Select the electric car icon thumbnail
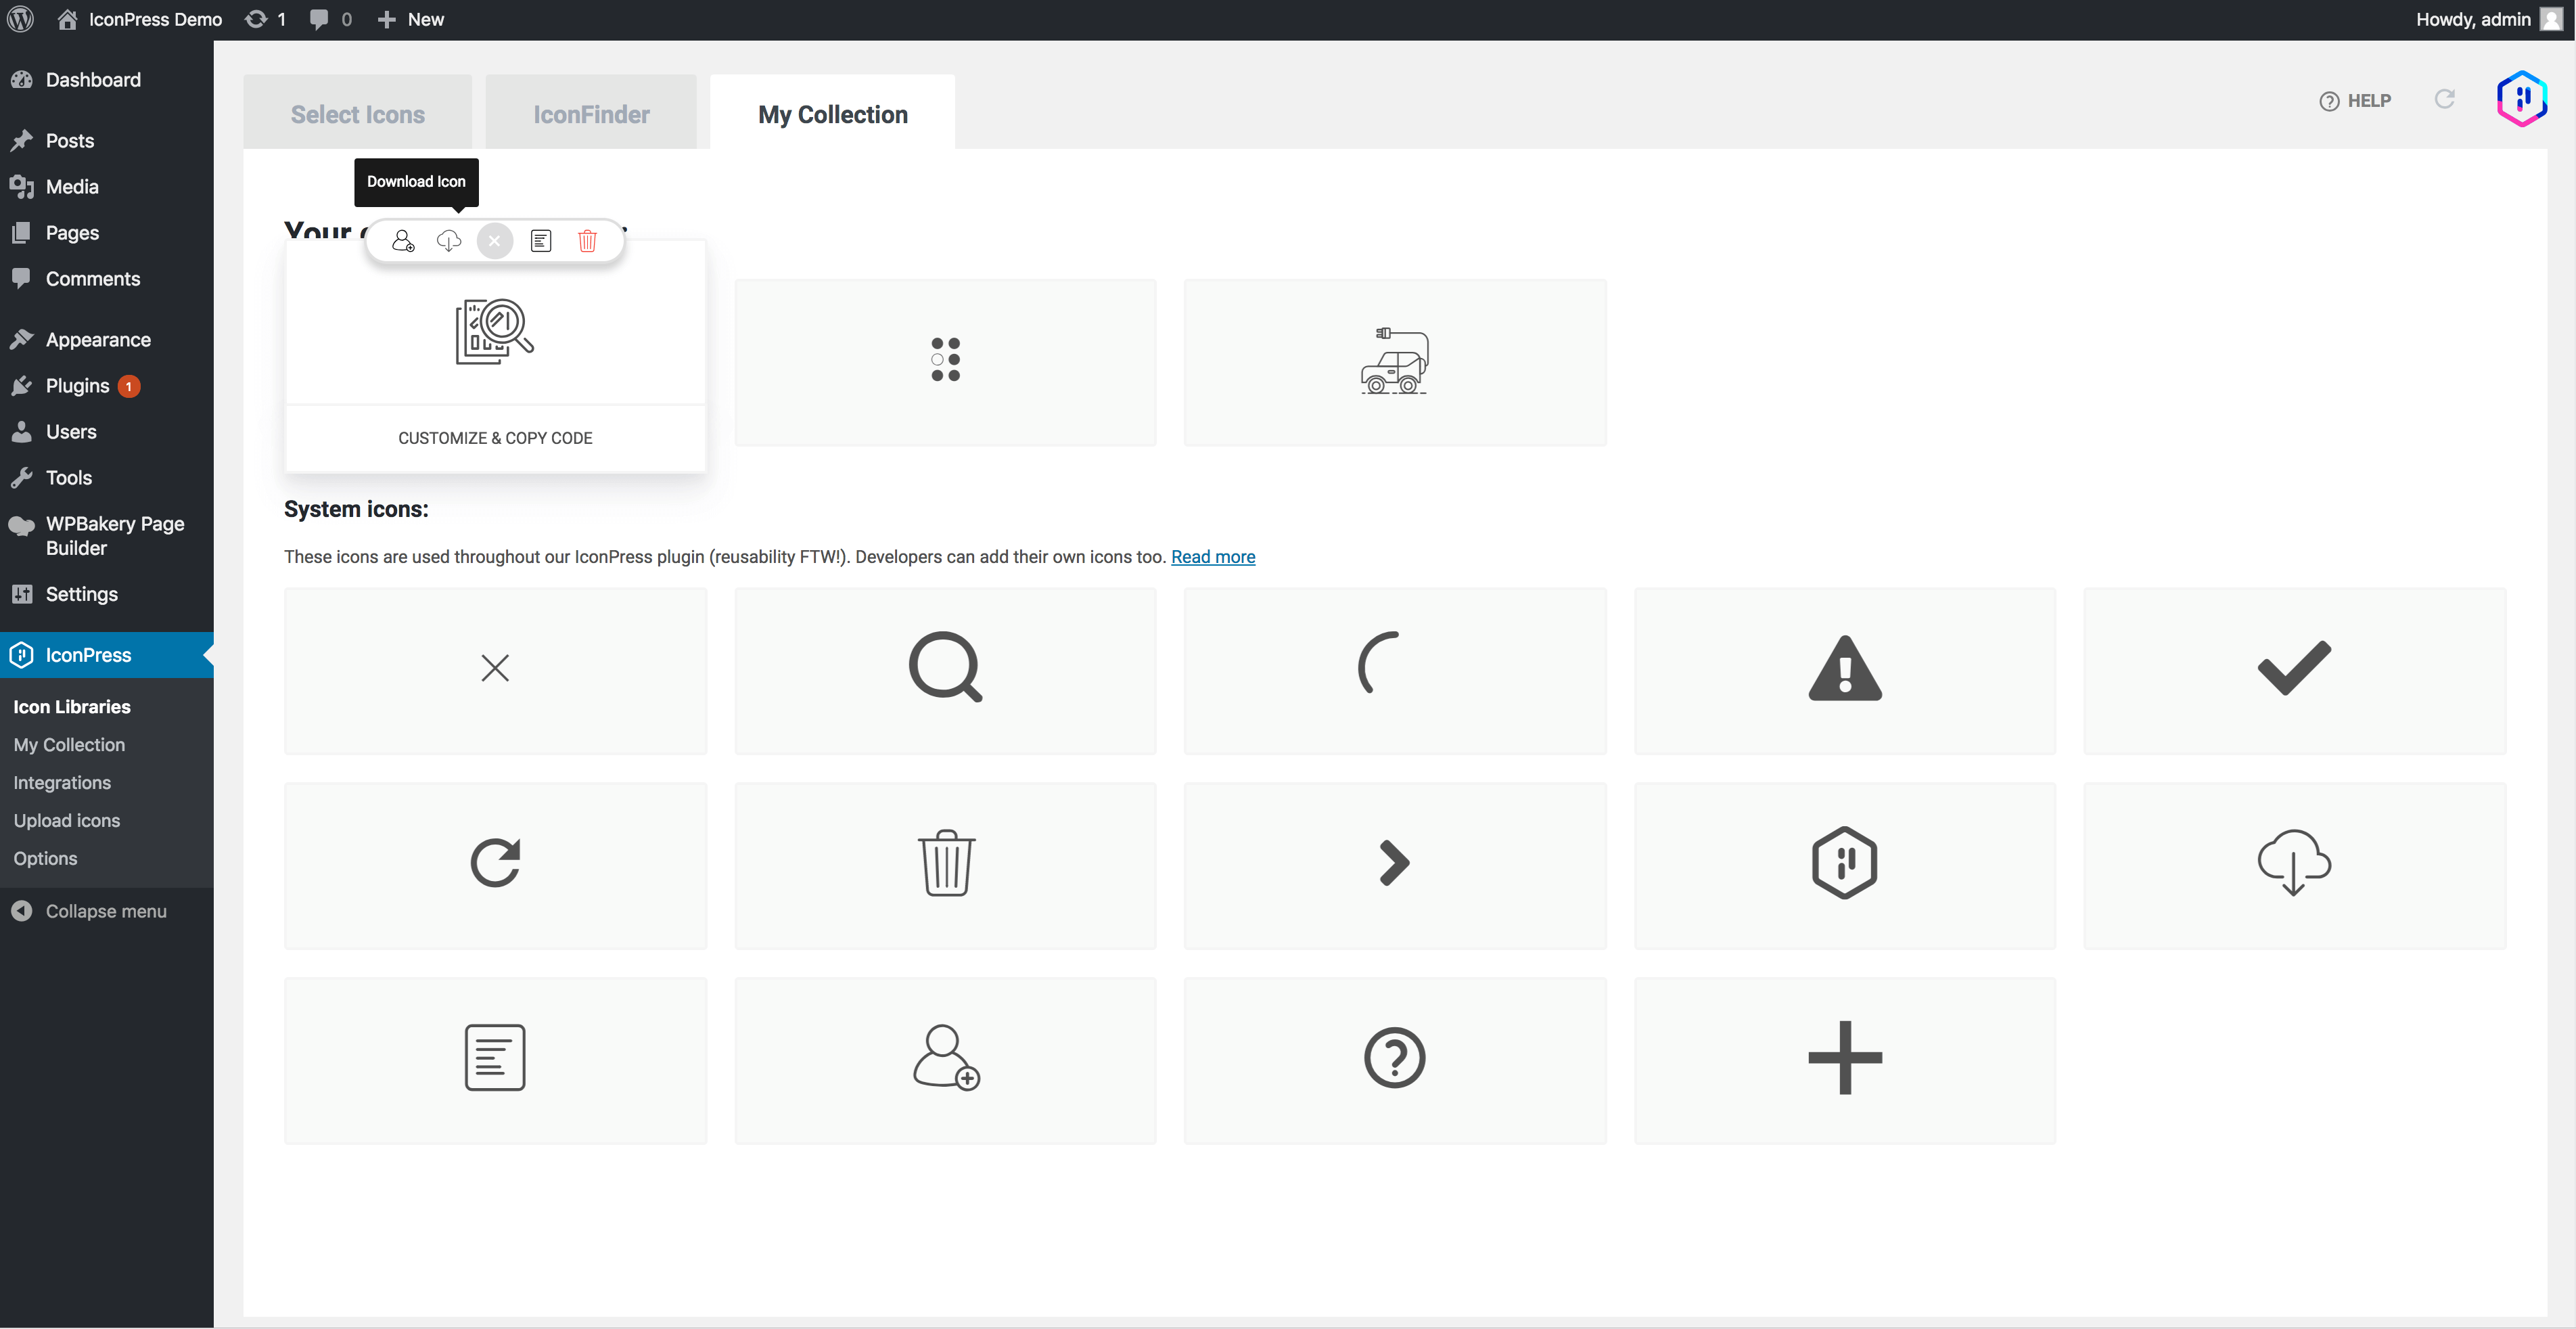This screenshot has width=2576, height=1329. click(x=1394, y=362)
